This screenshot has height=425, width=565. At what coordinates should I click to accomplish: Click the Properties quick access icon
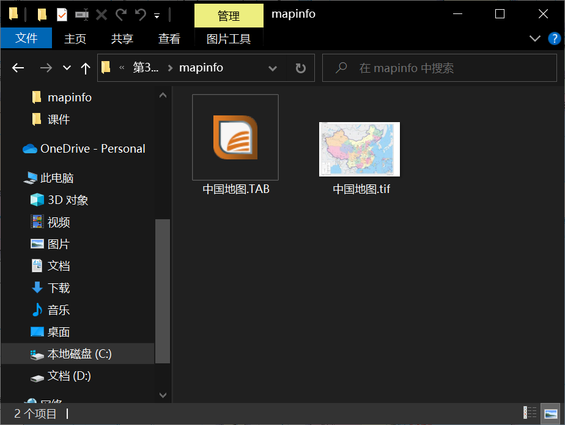pos(62,15)
